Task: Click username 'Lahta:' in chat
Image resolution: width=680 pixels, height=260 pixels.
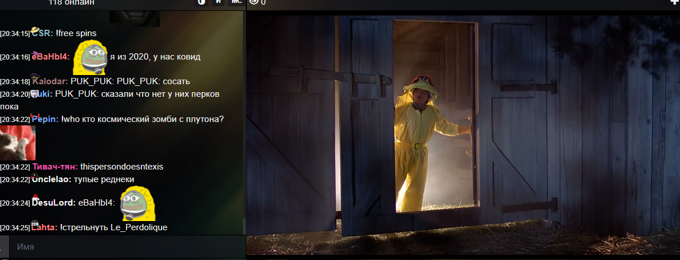Action: 45,227
